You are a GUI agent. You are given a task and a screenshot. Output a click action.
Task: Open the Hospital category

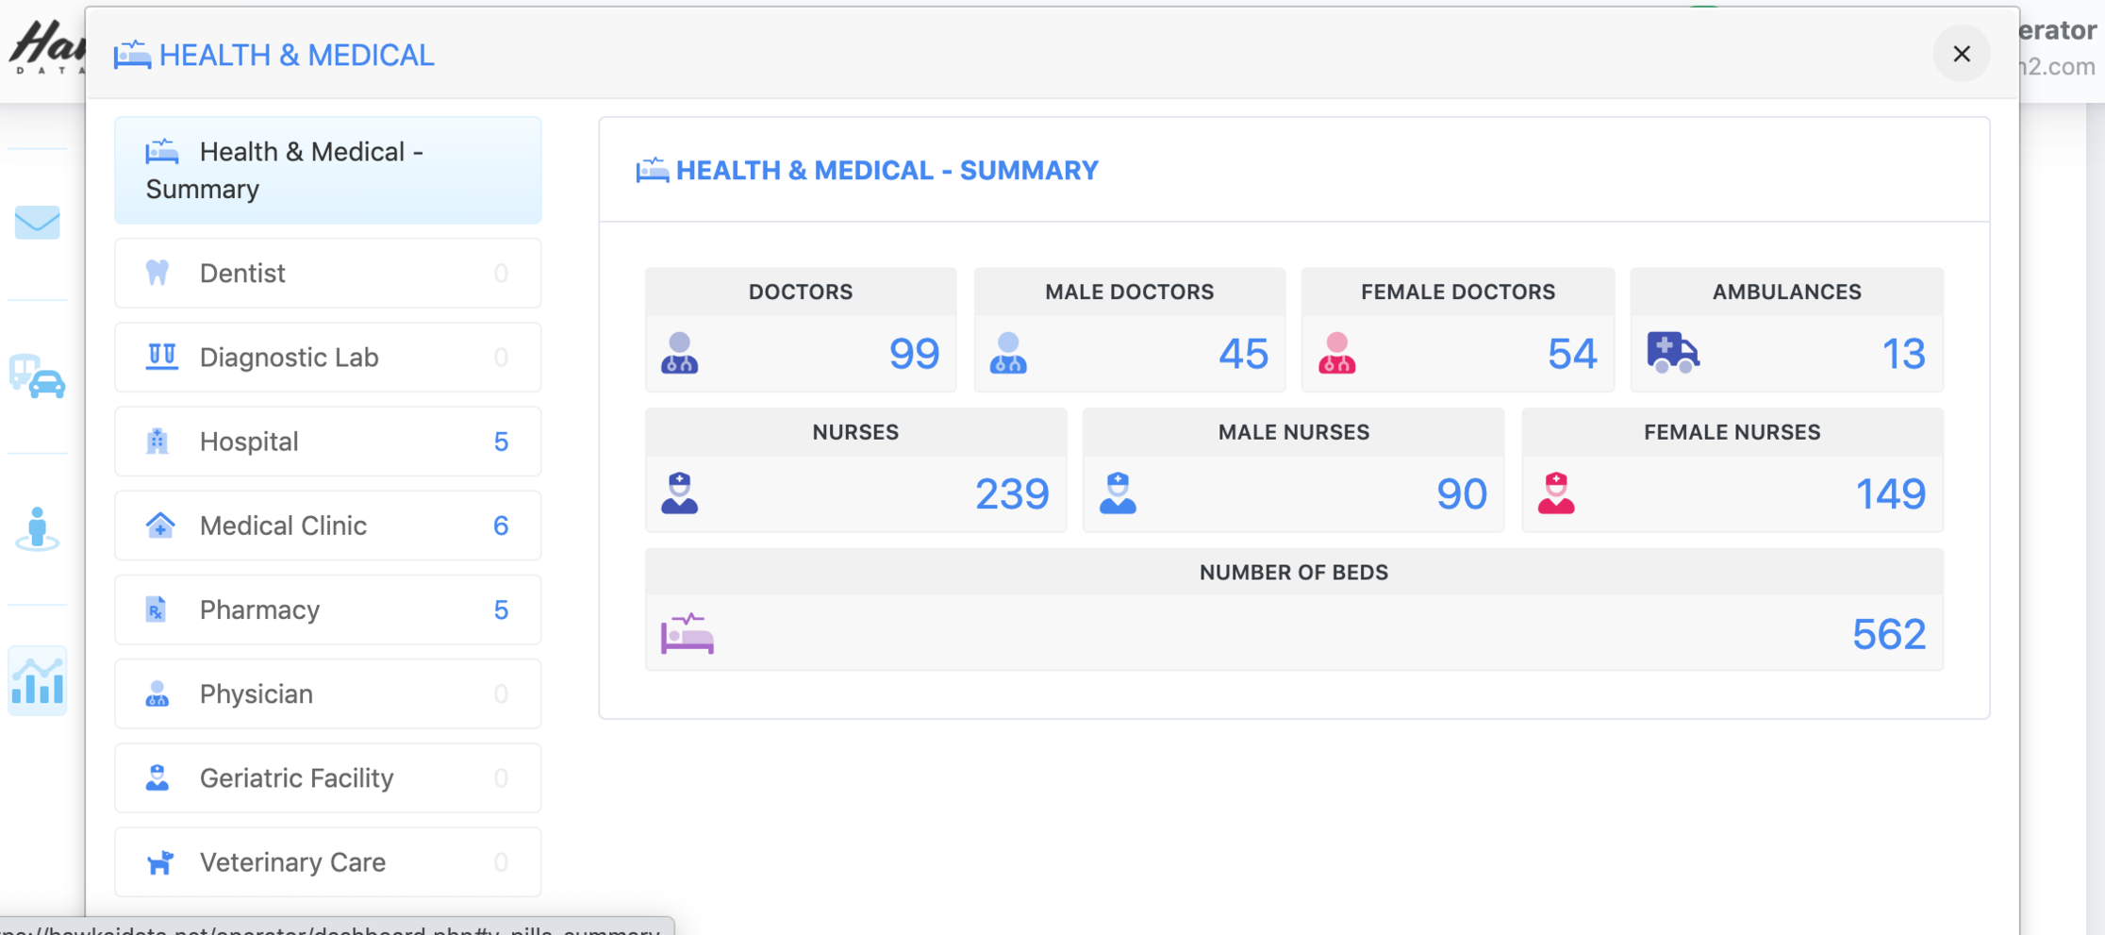click(328, 442)
